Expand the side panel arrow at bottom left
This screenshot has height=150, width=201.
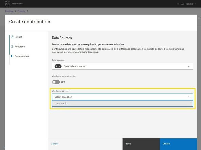coord(4,148)
